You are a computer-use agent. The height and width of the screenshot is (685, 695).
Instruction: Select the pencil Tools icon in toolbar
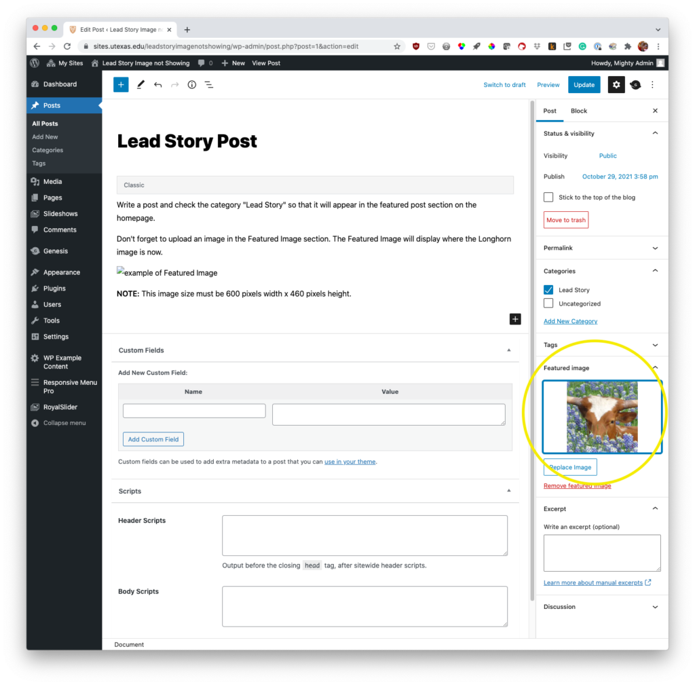click(x=140, y=85)
